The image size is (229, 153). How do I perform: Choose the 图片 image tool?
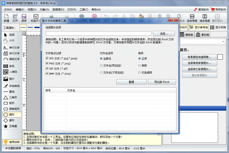click(x=11, y=79)
